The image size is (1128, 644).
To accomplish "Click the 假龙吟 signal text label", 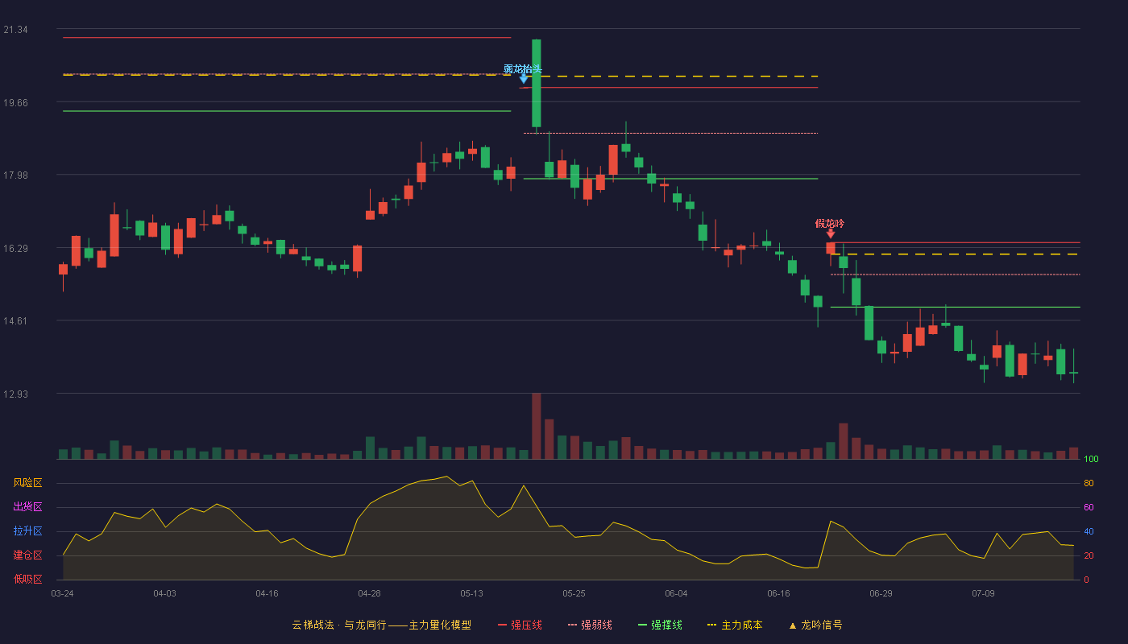I will tap(830, 223).
